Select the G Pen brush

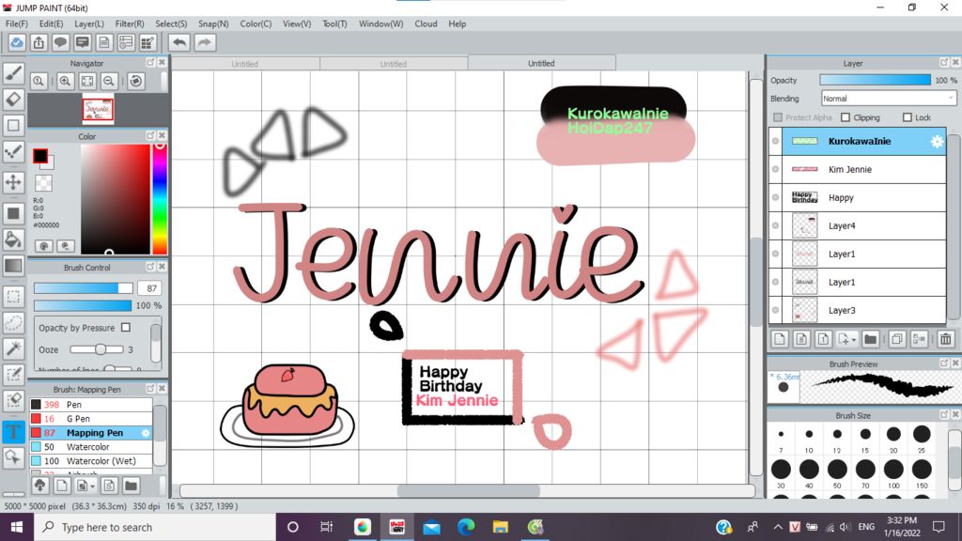tap(91, 418)
